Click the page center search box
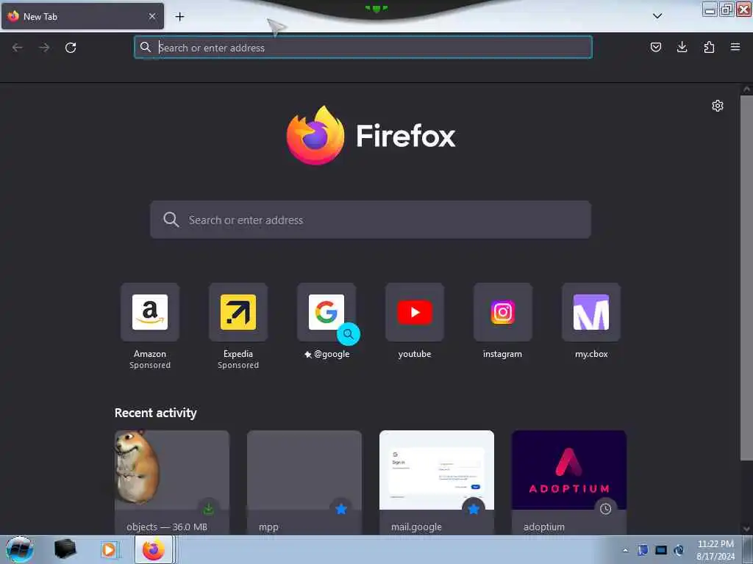Viewport: 753px width, 564px height. point(371,220)
